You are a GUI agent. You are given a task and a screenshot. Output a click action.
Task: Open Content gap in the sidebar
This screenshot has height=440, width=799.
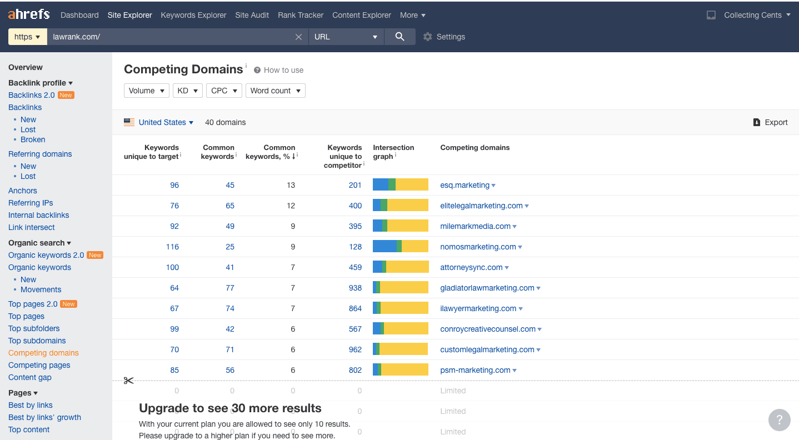pos(30,377)
